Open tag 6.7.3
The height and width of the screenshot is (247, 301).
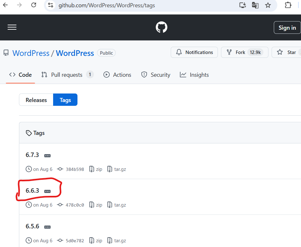[32, 155]
